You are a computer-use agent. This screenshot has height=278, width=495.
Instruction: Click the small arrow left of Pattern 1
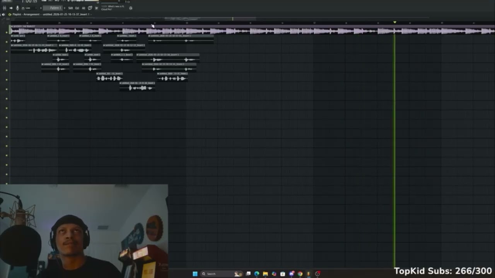coord(41,8)
